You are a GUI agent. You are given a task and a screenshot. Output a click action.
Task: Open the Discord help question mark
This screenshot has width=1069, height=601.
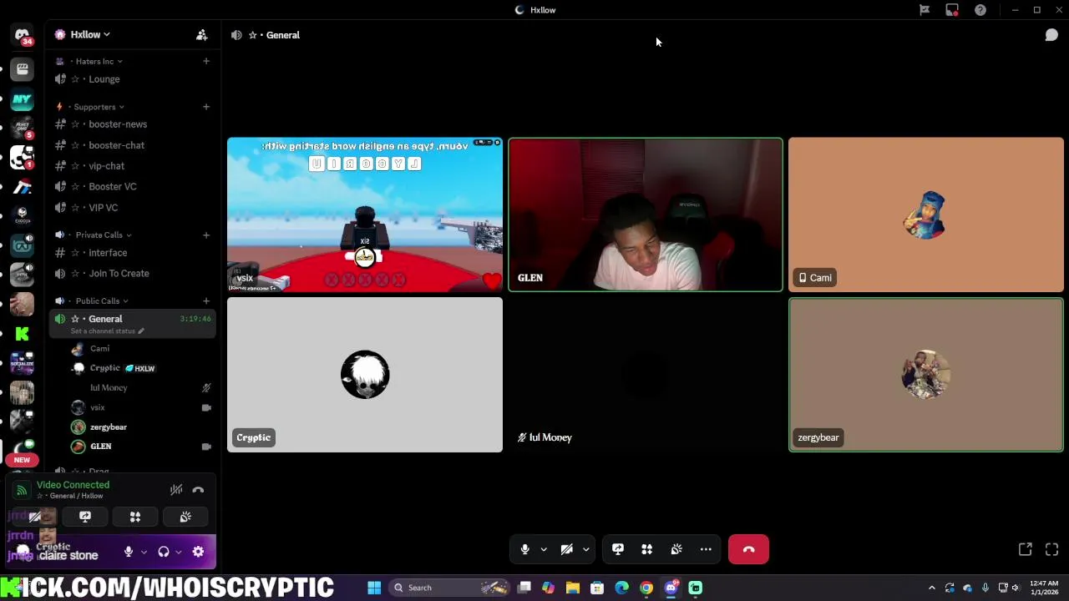pyautogui.click(x=980, y=10)
